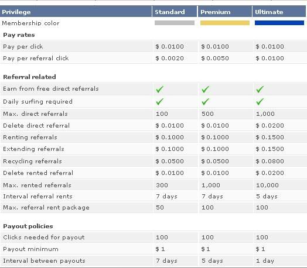Click the Standard column header
This screenshot has width=307, height=268.
tap(170, 12)
